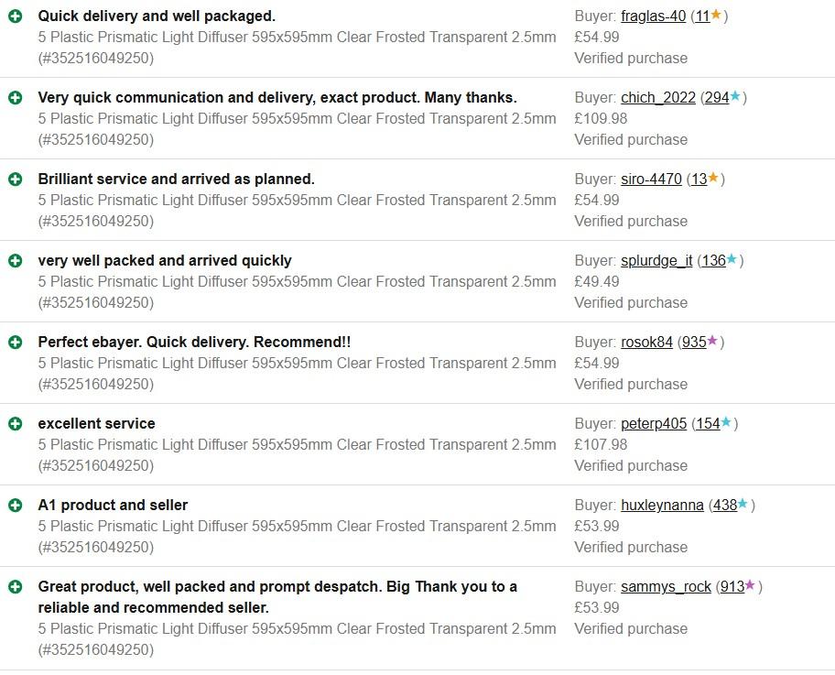
Task: Click feedback score 935 next to rosok84
Action: tap(694, 343)
